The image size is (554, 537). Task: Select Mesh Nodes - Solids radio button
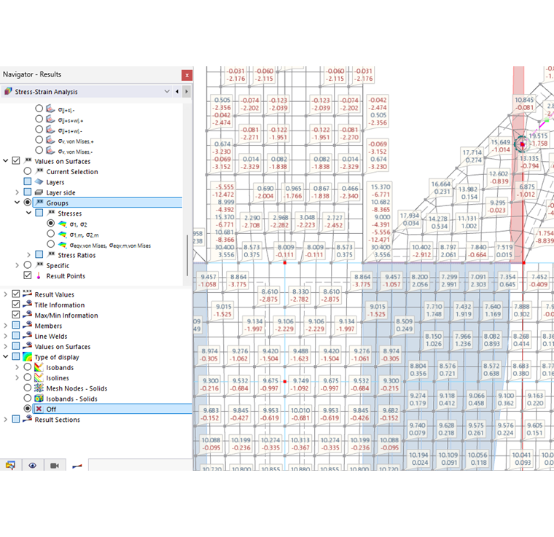pos(28,388)
